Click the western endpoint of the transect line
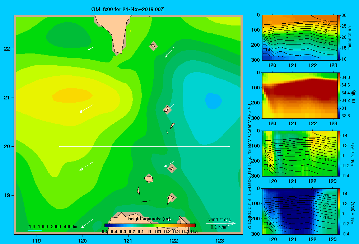Image resolution: width=359 pixels, height=244 pixels. (x=60, y=146)
